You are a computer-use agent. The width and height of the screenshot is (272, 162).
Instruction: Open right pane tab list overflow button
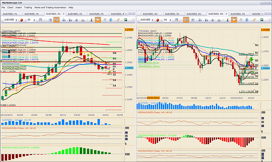point(262,13)
